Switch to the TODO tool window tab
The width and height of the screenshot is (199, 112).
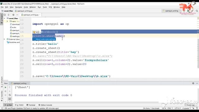coord(19,105)
